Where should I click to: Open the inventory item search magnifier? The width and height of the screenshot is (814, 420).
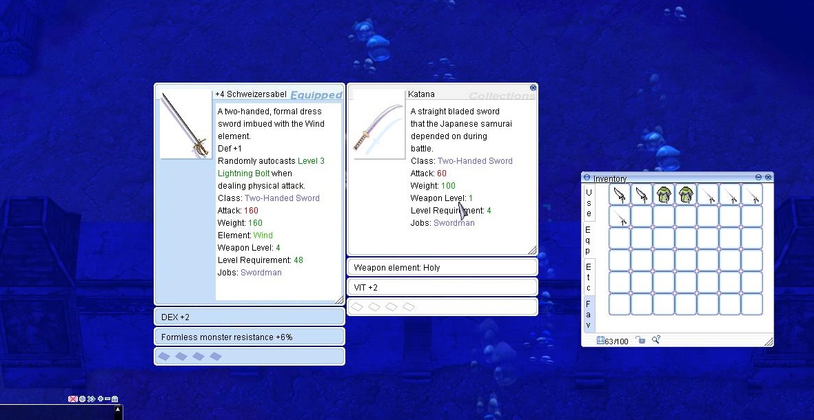tap(655, 339)
